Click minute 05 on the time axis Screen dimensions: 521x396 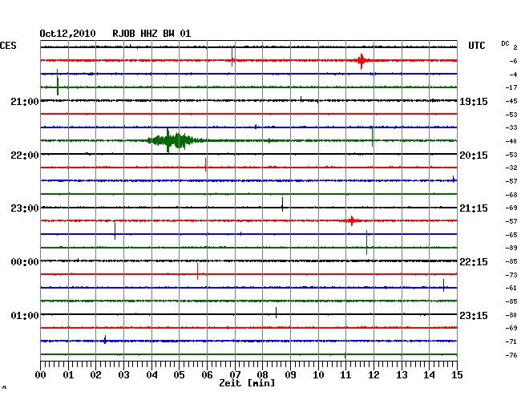pyautogui.click(x=179, y=375)
